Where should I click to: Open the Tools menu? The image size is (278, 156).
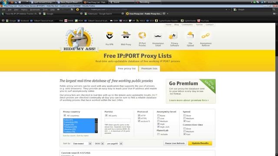(45, 10)
